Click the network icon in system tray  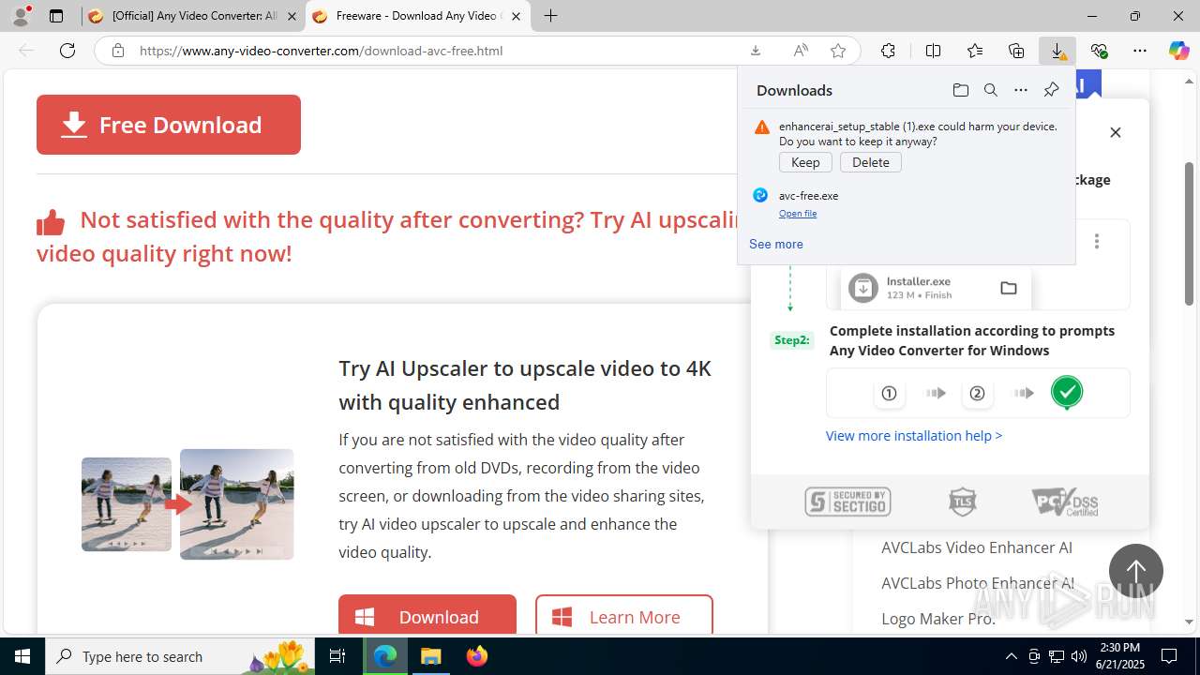(1057, 656)
